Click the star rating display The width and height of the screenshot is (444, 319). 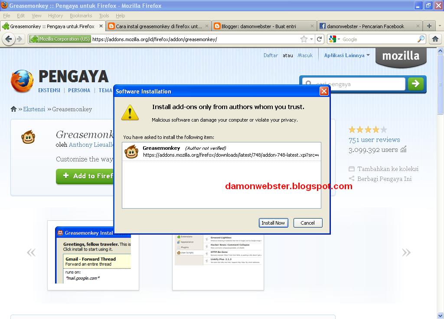click(x=368, y=130)
